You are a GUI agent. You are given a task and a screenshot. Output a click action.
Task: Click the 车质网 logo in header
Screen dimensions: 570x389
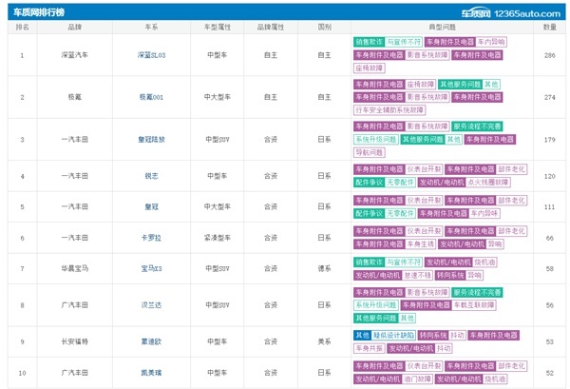pyautogui.click(x=476, y=13)
